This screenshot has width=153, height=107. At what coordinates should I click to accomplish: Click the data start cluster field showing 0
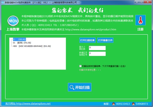[97, 54]
